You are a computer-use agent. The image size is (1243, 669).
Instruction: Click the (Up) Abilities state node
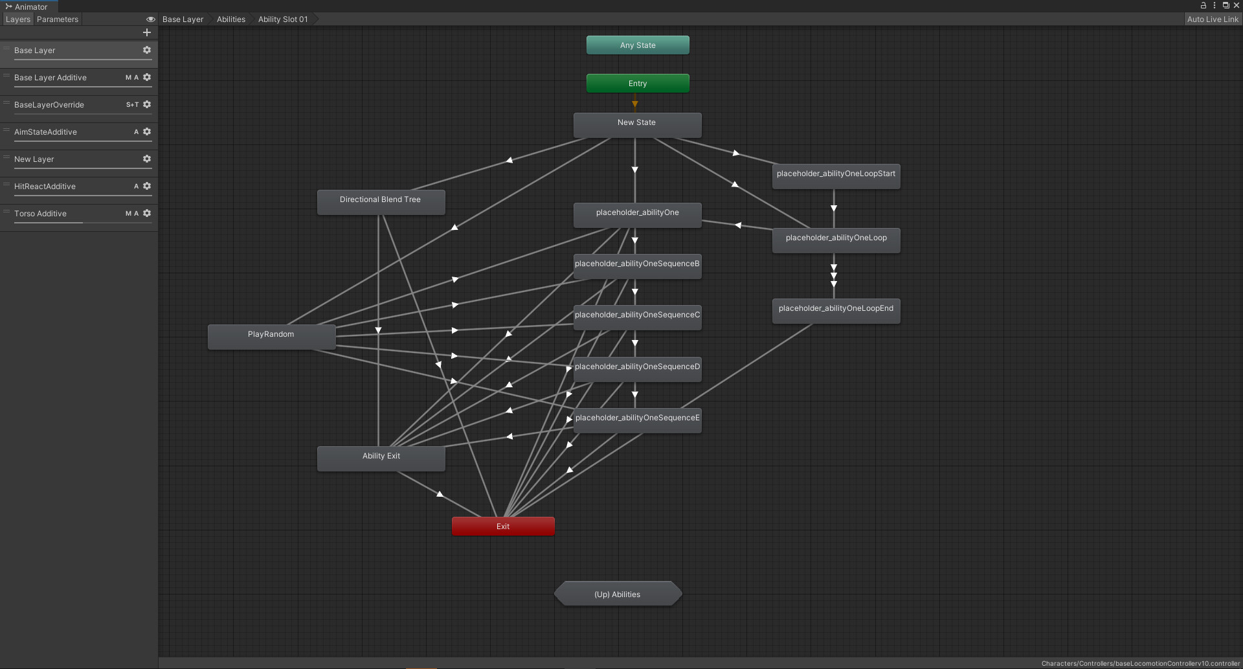pos(618,593)
